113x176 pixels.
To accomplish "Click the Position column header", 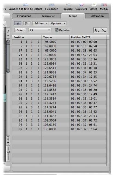I will coord(27,37).
